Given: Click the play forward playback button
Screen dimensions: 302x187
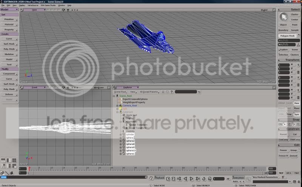Looking at the screenshot, I should tap(192, 179).
